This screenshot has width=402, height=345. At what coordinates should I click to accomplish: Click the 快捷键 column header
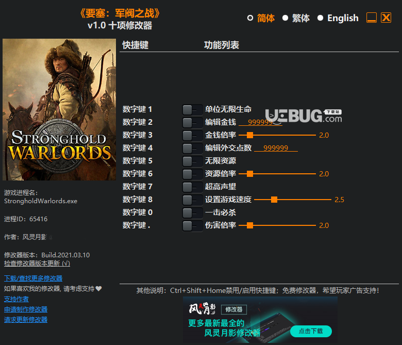click(136, 45)
